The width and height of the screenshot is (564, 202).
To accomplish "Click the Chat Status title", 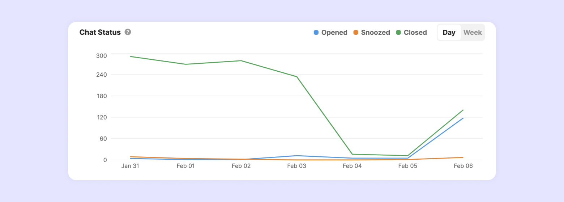I will pos(100,32).
